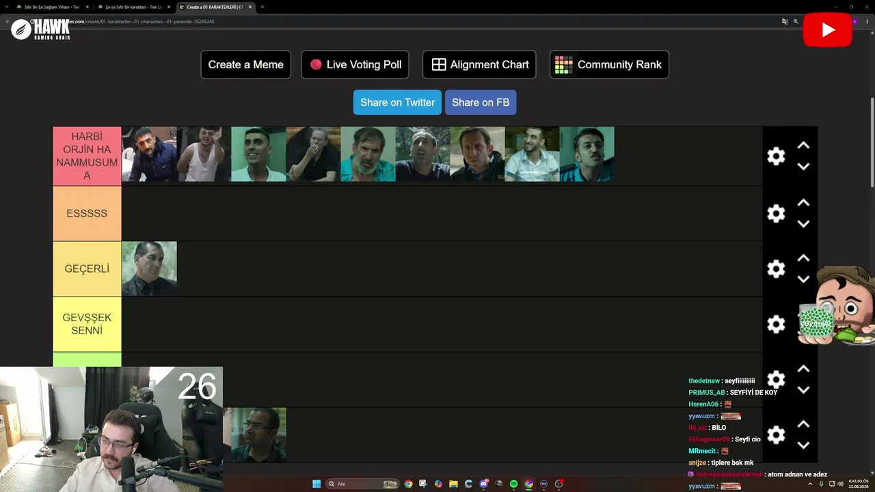This screenshot has width=875, height=492.
Task: Open a new browser tab
Action: [262, 7]
